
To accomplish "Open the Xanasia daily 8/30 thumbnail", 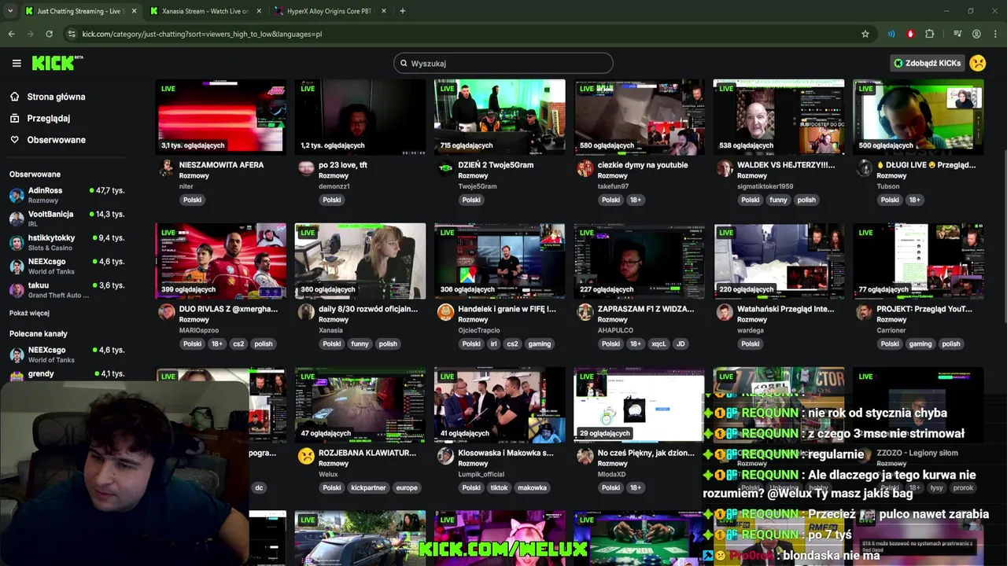I will point(360,260).
